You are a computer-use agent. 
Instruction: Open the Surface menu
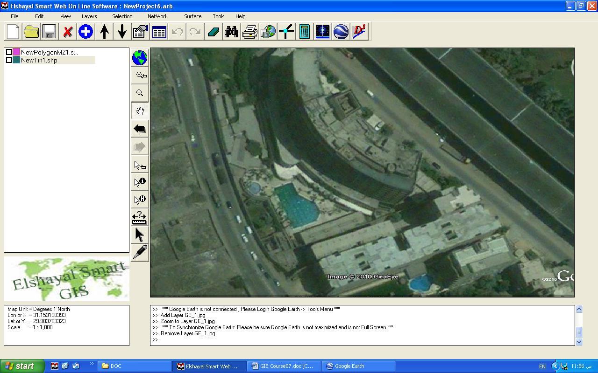click(192, 16)
